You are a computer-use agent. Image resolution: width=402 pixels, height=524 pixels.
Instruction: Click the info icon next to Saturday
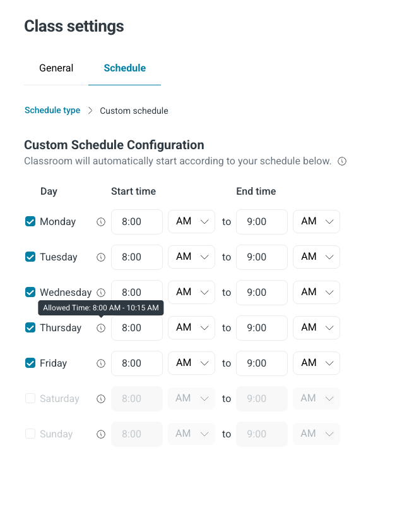[x=101, y=399]
